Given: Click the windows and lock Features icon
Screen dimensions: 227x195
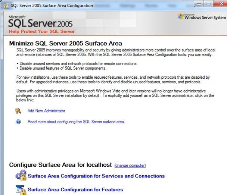Looking at the screenshot, I should [21, 190].
